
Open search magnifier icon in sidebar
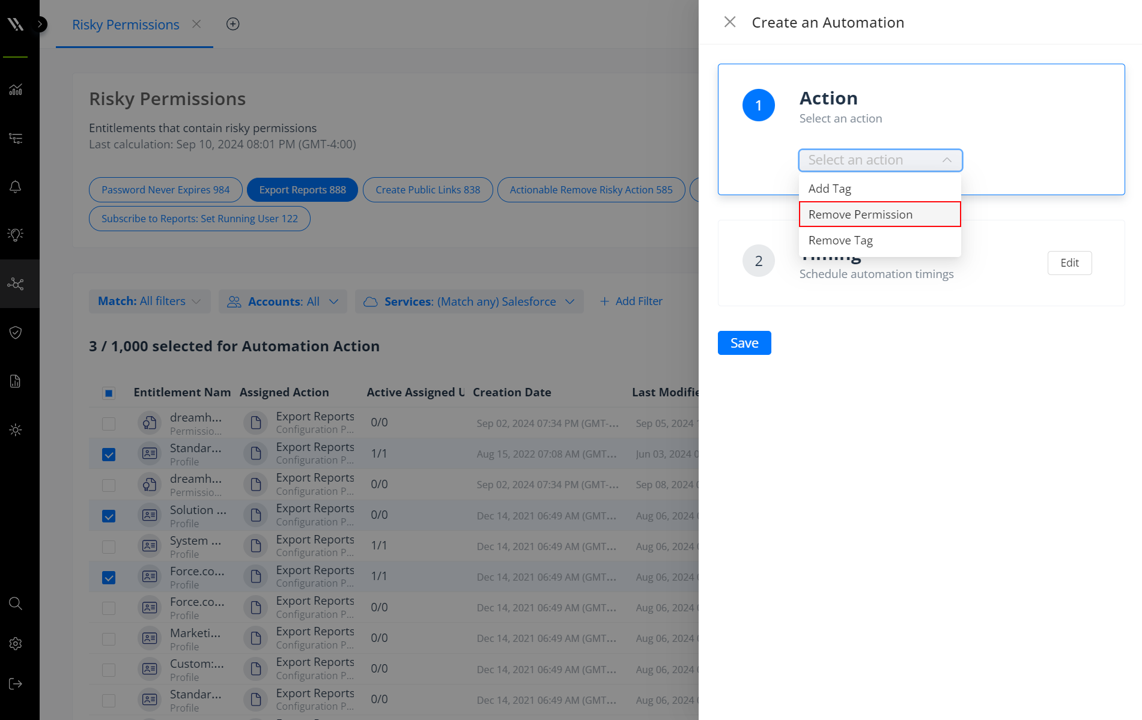[x=16, y=604]
